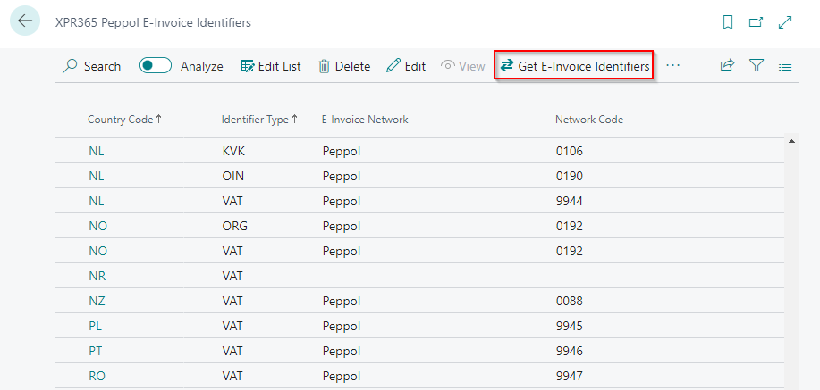Click Edit with the pencil icon
The image size is (820, 390).
coord(406,66)
